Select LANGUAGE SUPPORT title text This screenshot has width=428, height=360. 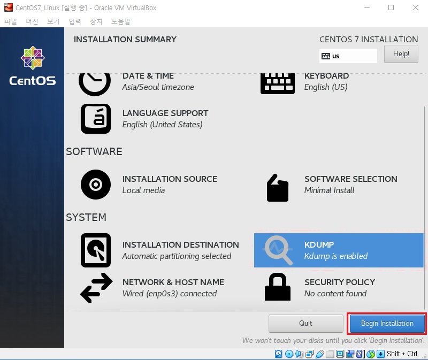165,113
